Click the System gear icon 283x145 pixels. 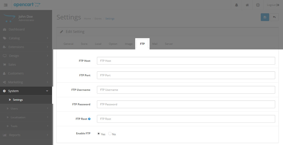(x=4, y=91)
